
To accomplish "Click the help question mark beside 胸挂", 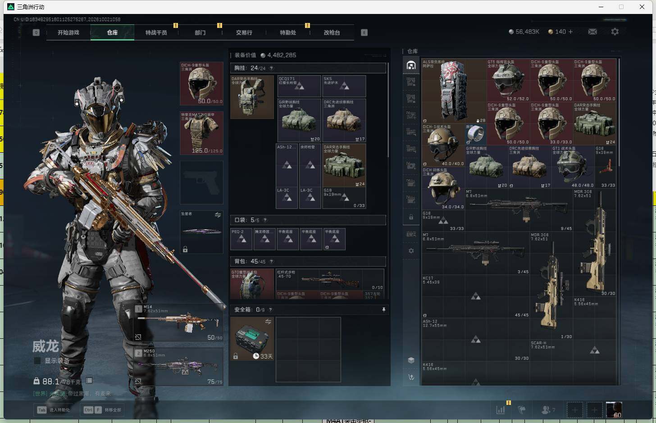I will (x=271, y=68).
